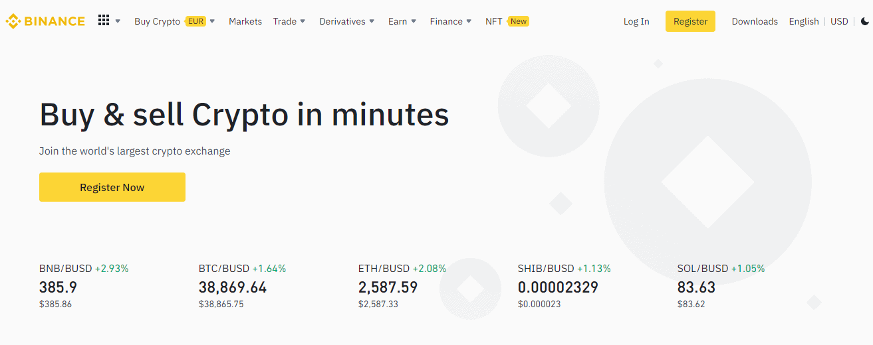Expand the Derivatives dropdown
Image resolution: width=873 pixels, height=345 pixels.
[347, 21]
